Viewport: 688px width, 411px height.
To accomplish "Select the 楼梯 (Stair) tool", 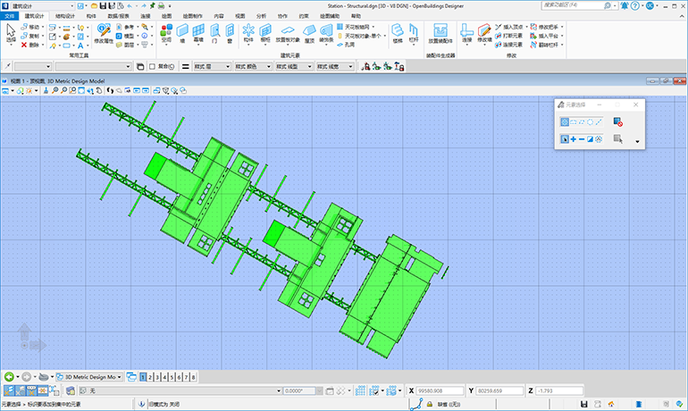I will pyautogui.click(x=398, y=32).
